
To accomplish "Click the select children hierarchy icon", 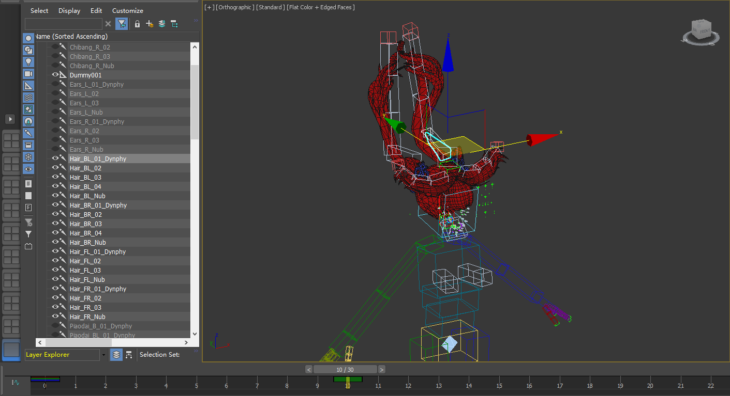I will [174, 24].
